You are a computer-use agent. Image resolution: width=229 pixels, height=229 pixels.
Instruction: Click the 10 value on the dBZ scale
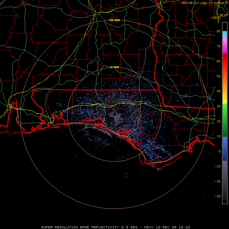tap(219, 136)
